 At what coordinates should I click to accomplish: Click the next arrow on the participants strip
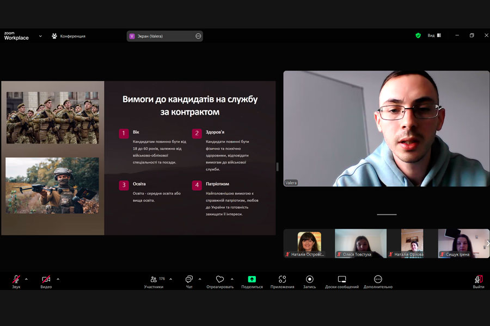487,243
